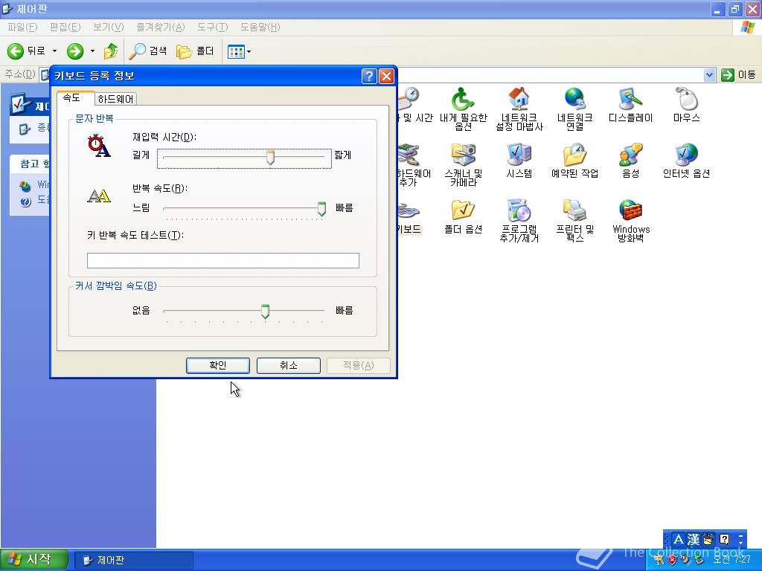Open the 네트워크 설정 마법사 icon
This screenshot has width=762, height=571.
[x=519, y=109]
